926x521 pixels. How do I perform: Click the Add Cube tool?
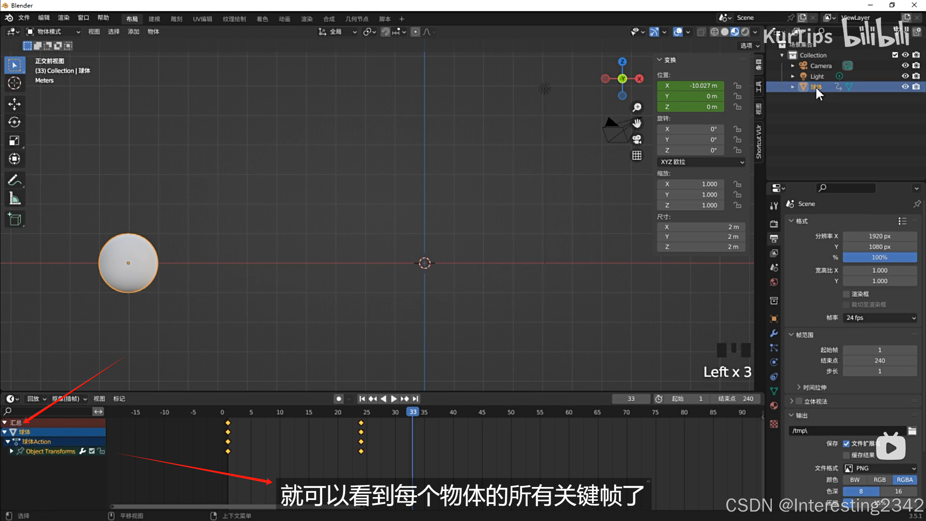tap(14, 219)
